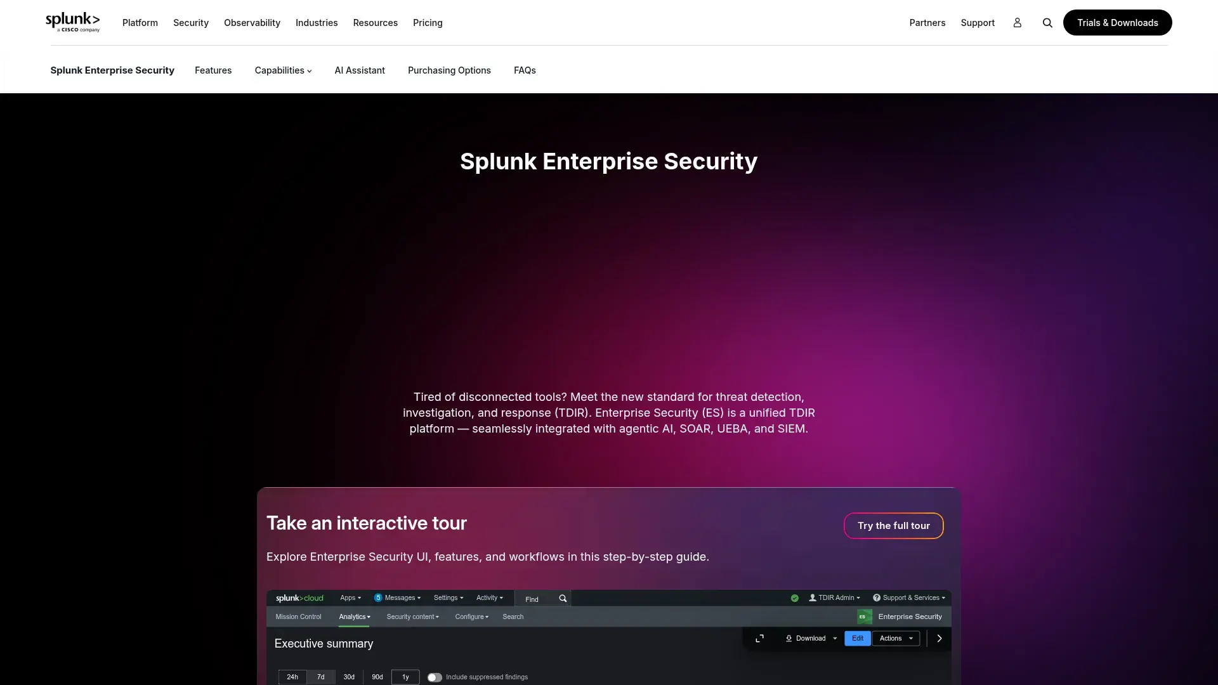
Task: Click the blue Edit button
Action: (857, 638)
